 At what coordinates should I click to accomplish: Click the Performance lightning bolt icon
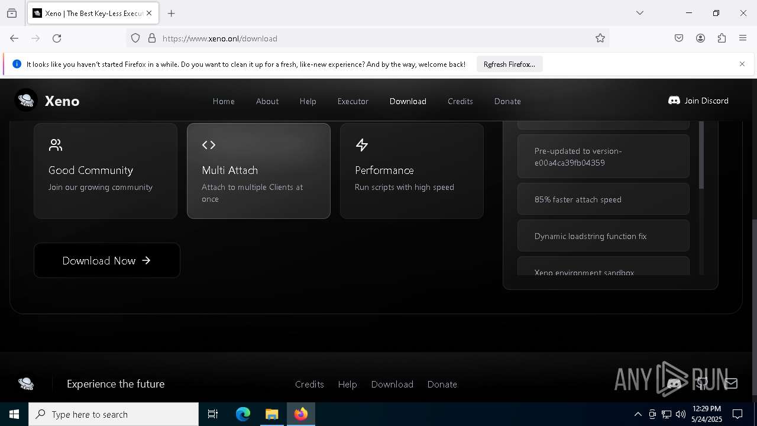point(362,145)
